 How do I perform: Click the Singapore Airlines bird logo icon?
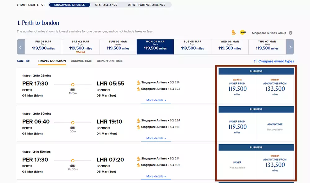pyautogui.click(x=233, y=33)
